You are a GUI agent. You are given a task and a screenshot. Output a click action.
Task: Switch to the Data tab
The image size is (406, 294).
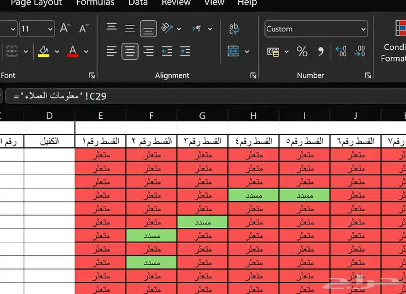[138, 3]
